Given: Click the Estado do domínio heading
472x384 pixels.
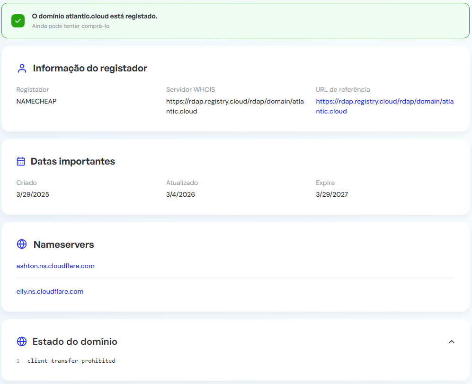Looking at the screenshot, I should click(75, 341).
